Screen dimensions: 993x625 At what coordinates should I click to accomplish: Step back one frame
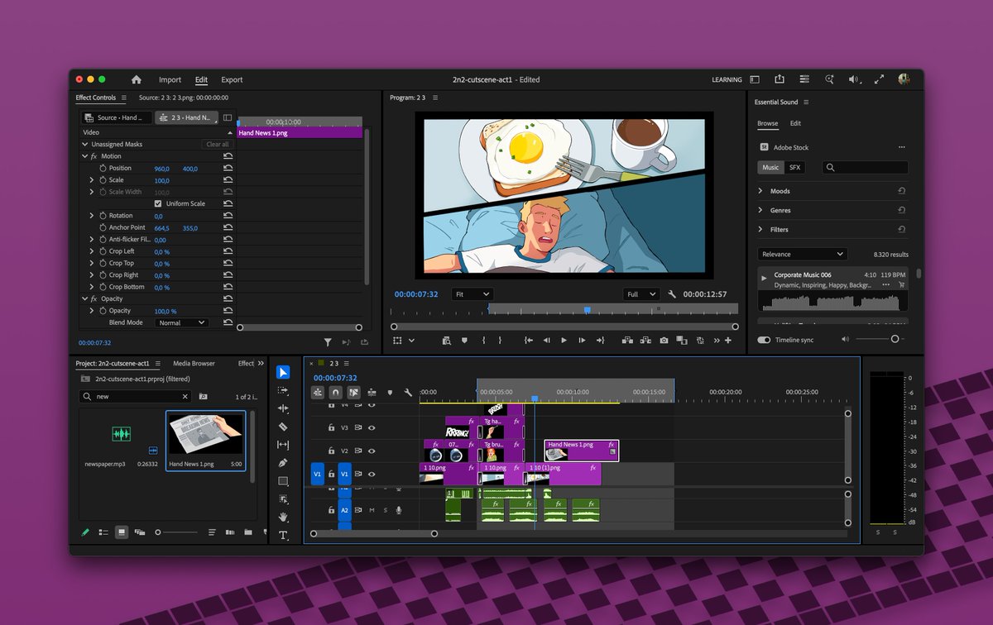546,340
